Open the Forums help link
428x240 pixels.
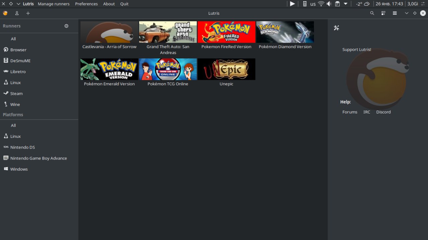(x=350, y=112)
